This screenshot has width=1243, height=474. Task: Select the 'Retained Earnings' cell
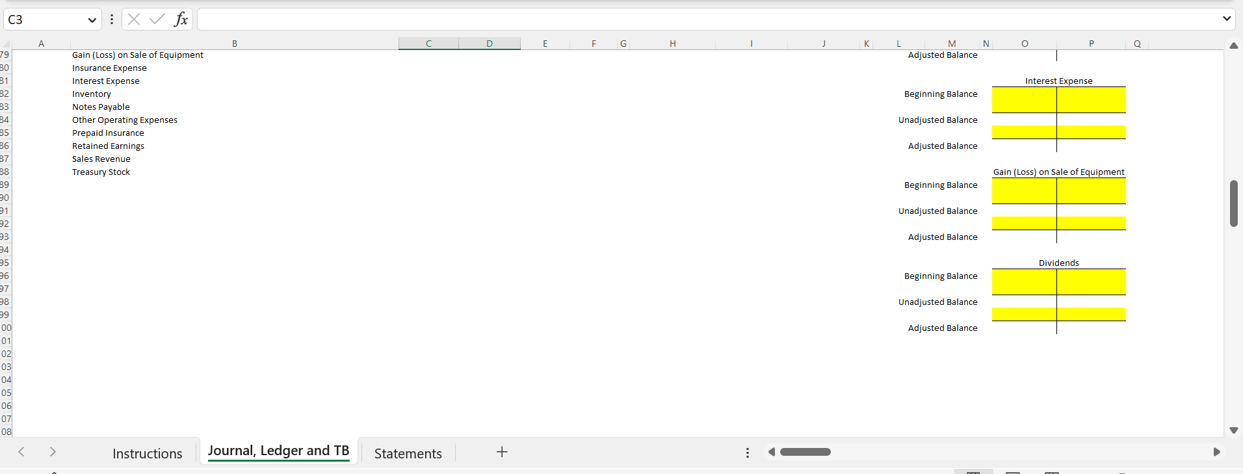[x=108, y=146]
